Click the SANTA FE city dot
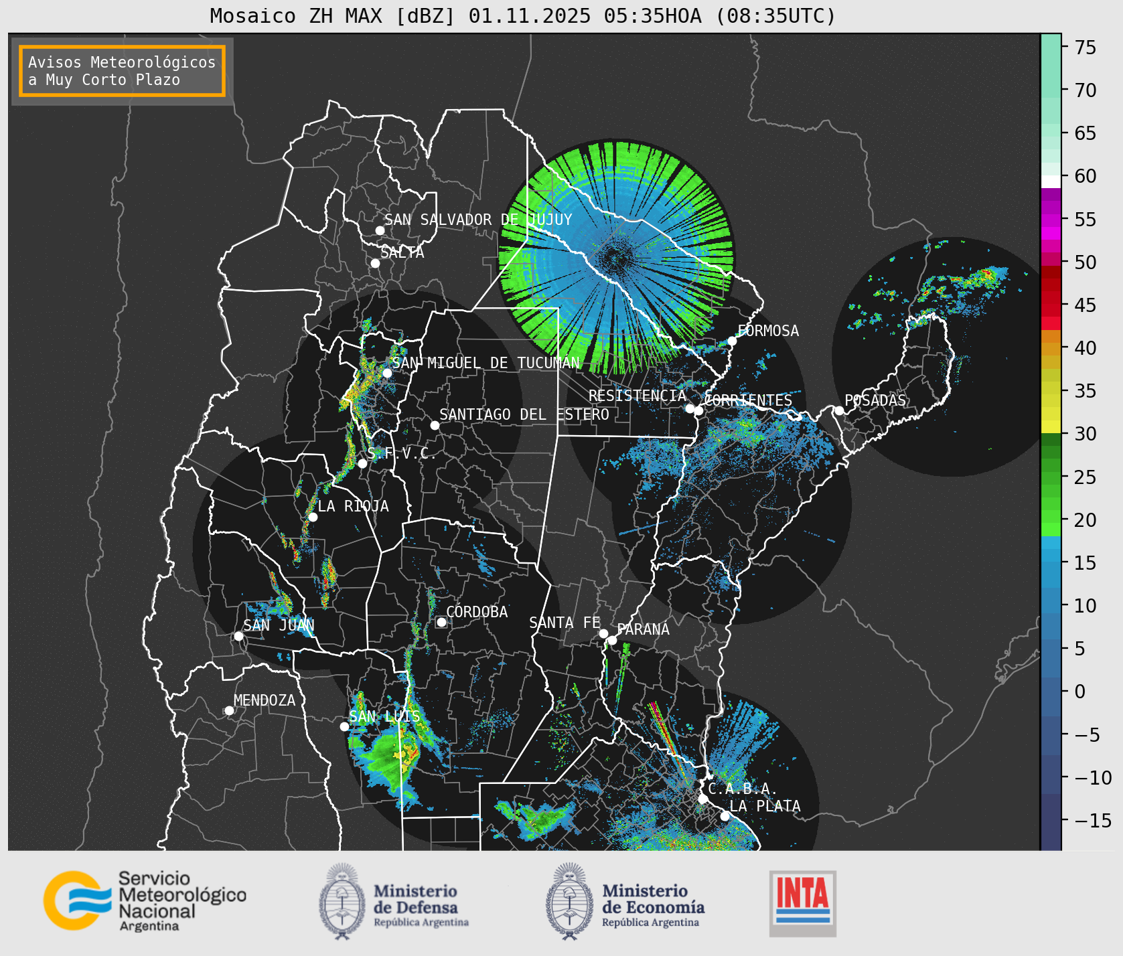 [x=603, y=633]
